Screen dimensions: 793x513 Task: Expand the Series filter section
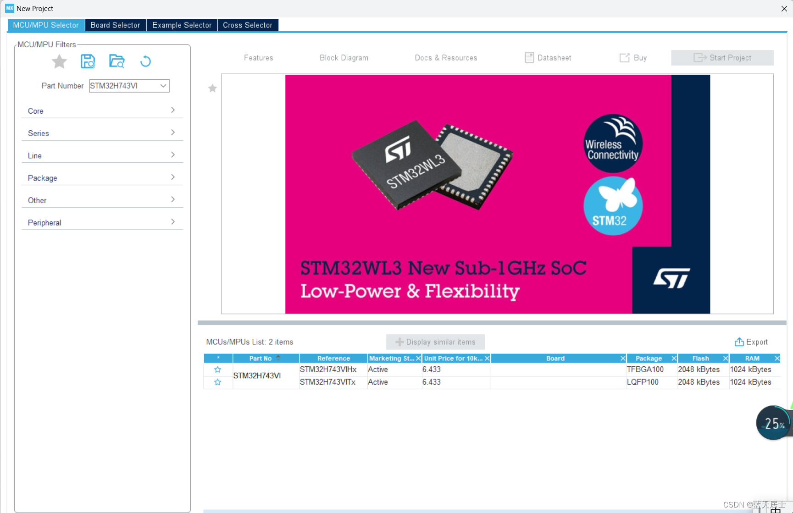coord(102,133)
